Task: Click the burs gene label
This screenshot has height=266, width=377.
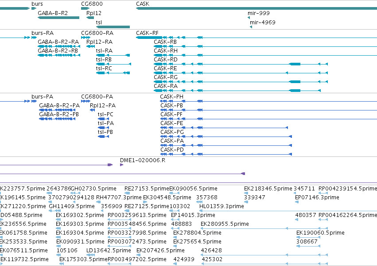Action: [x=37, y=4]
